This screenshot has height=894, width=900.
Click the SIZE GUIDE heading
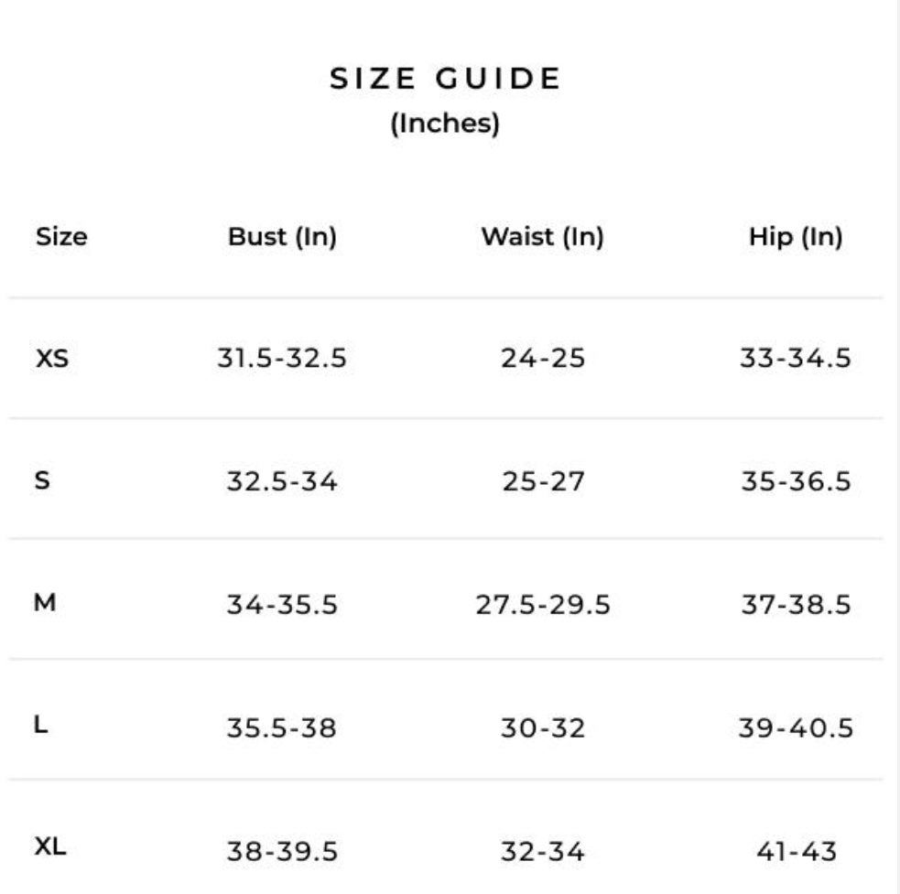(x=445, y=80)
